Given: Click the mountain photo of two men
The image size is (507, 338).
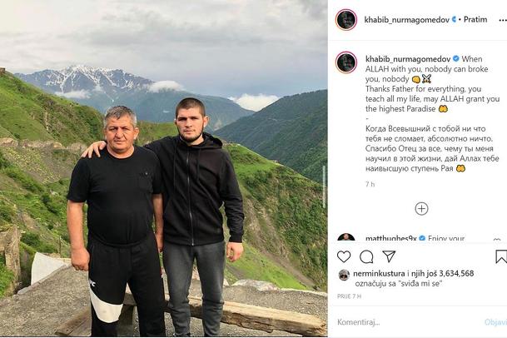Looking at the screenshot, I should [164, 169].
